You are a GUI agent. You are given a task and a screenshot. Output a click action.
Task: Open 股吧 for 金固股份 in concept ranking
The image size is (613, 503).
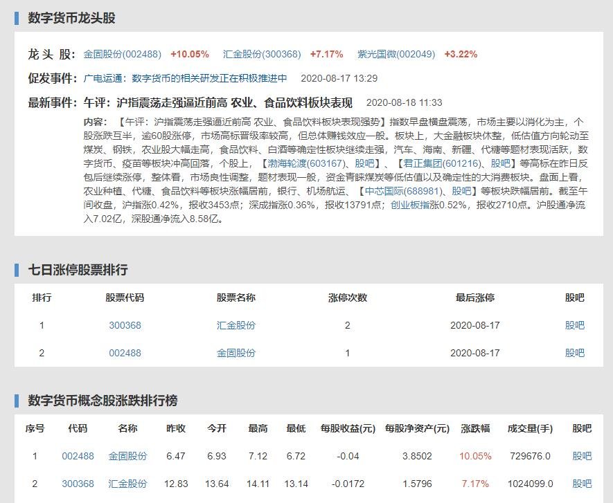tap(582, 456)
